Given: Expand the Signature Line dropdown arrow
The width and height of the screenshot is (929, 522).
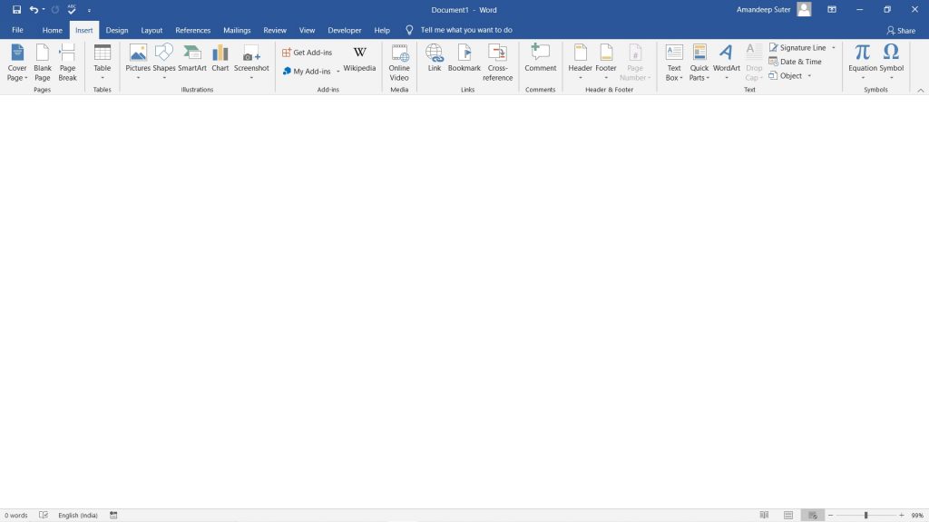Looking at the screenshot, I should tap(834, 48).
